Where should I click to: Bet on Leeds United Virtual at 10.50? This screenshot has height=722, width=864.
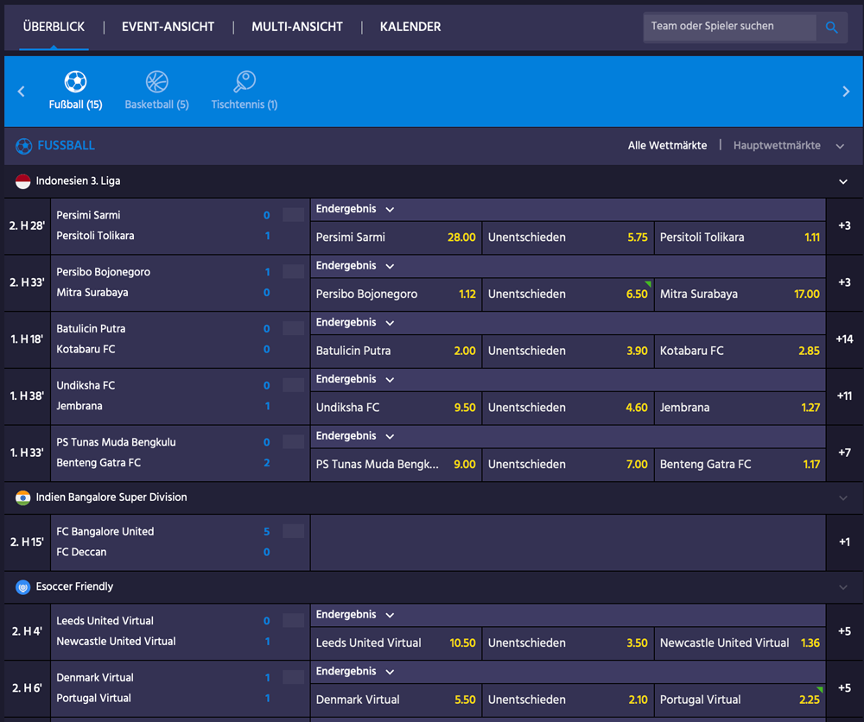[396, 643]
